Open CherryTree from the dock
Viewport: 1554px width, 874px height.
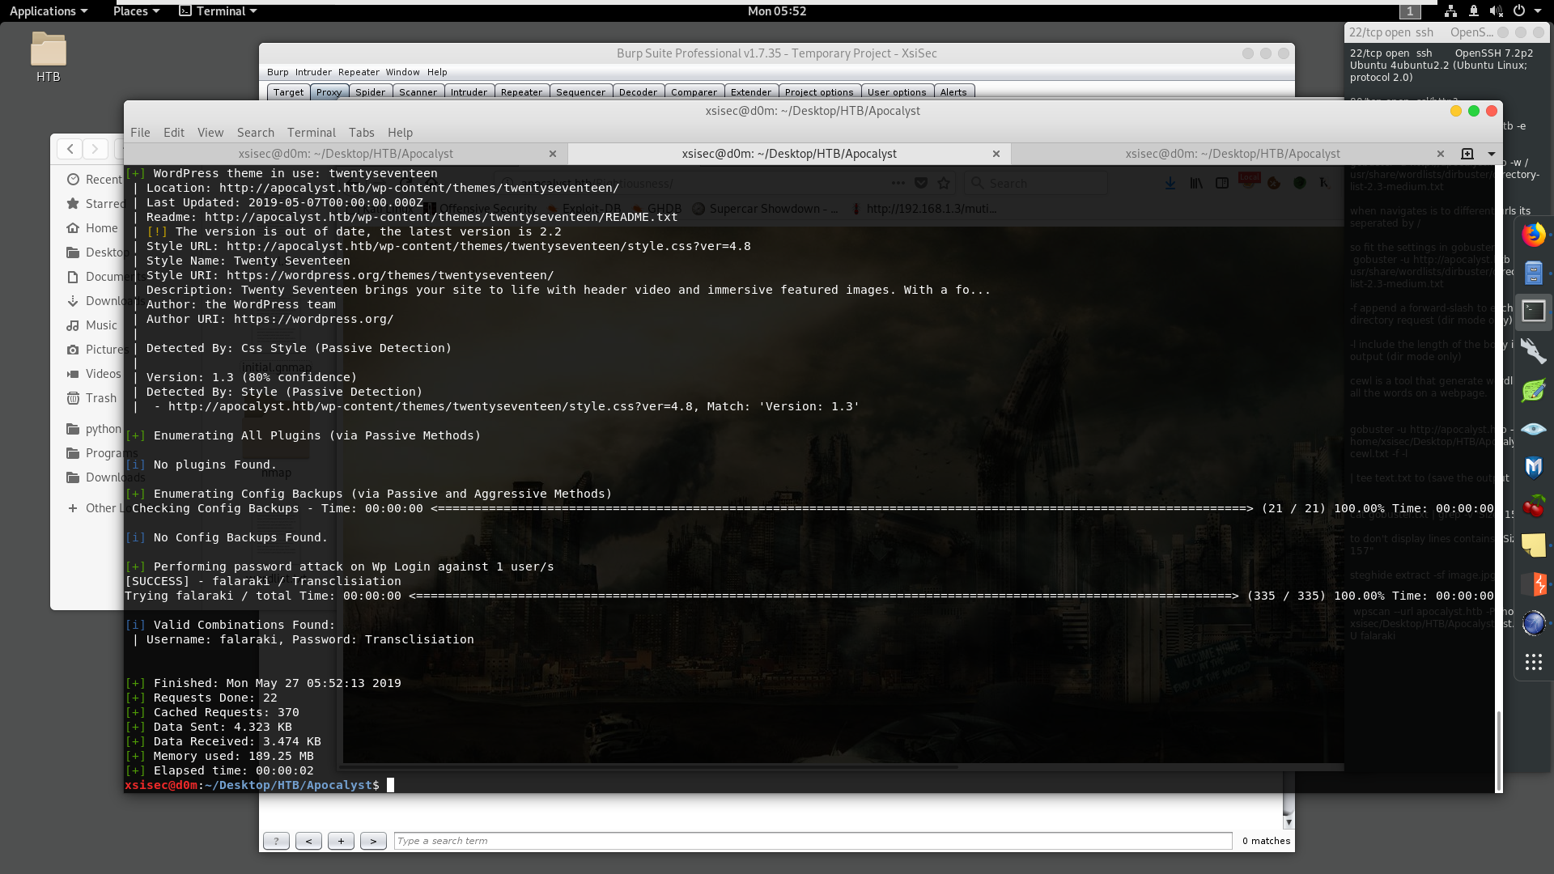click(1533, 506)
